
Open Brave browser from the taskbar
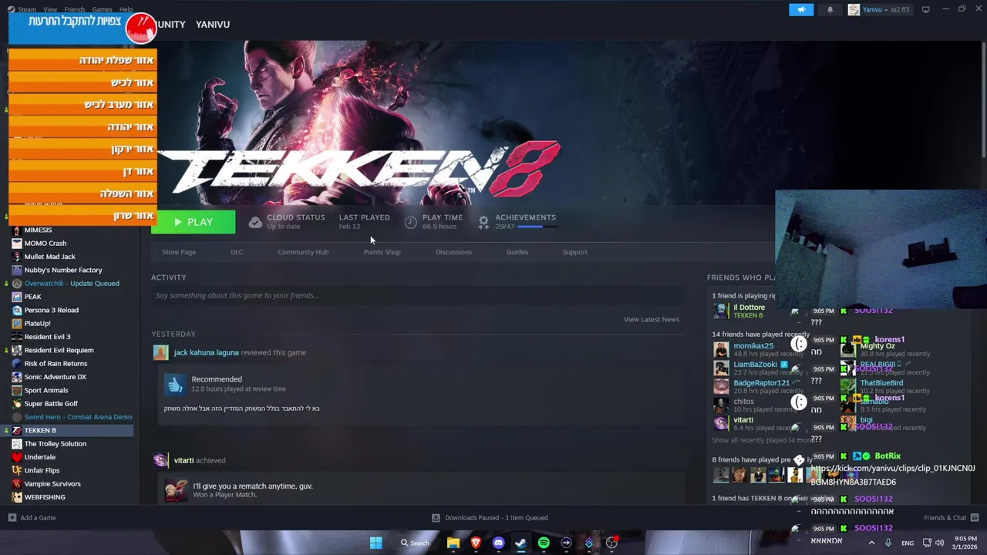point(476,543)
